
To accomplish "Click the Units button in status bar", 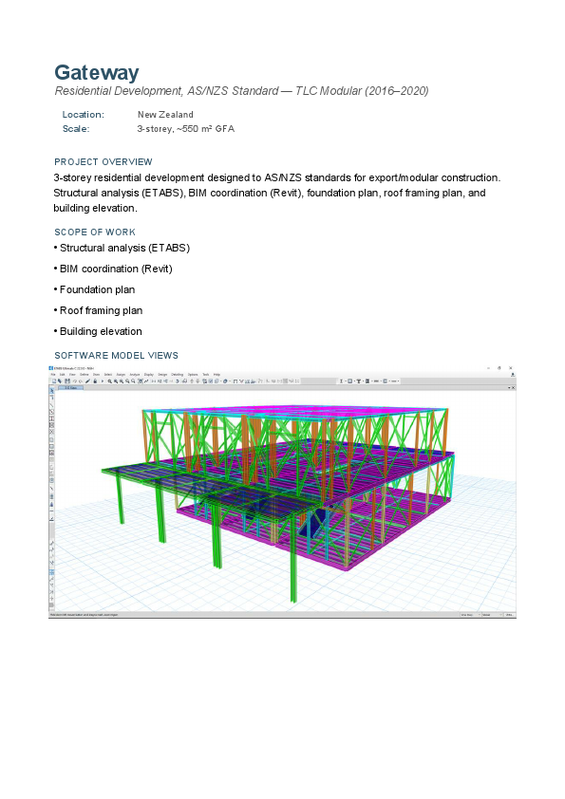I will click(509, 615).
